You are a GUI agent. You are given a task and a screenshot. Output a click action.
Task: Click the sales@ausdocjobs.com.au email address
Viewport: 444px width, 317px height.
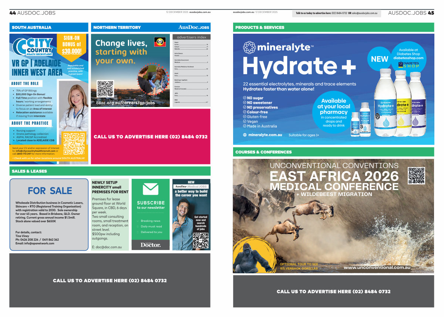tap(364, 13)
